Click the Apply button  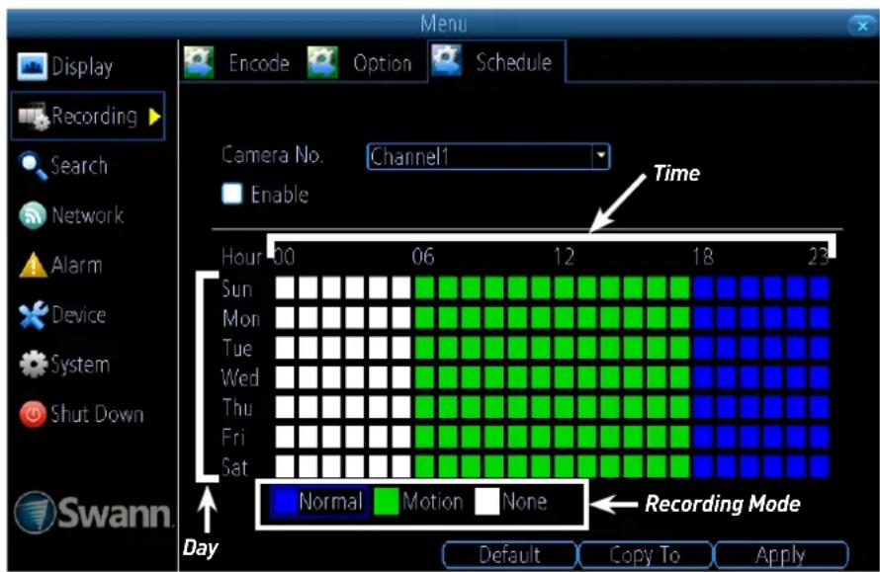click(780, 555)
